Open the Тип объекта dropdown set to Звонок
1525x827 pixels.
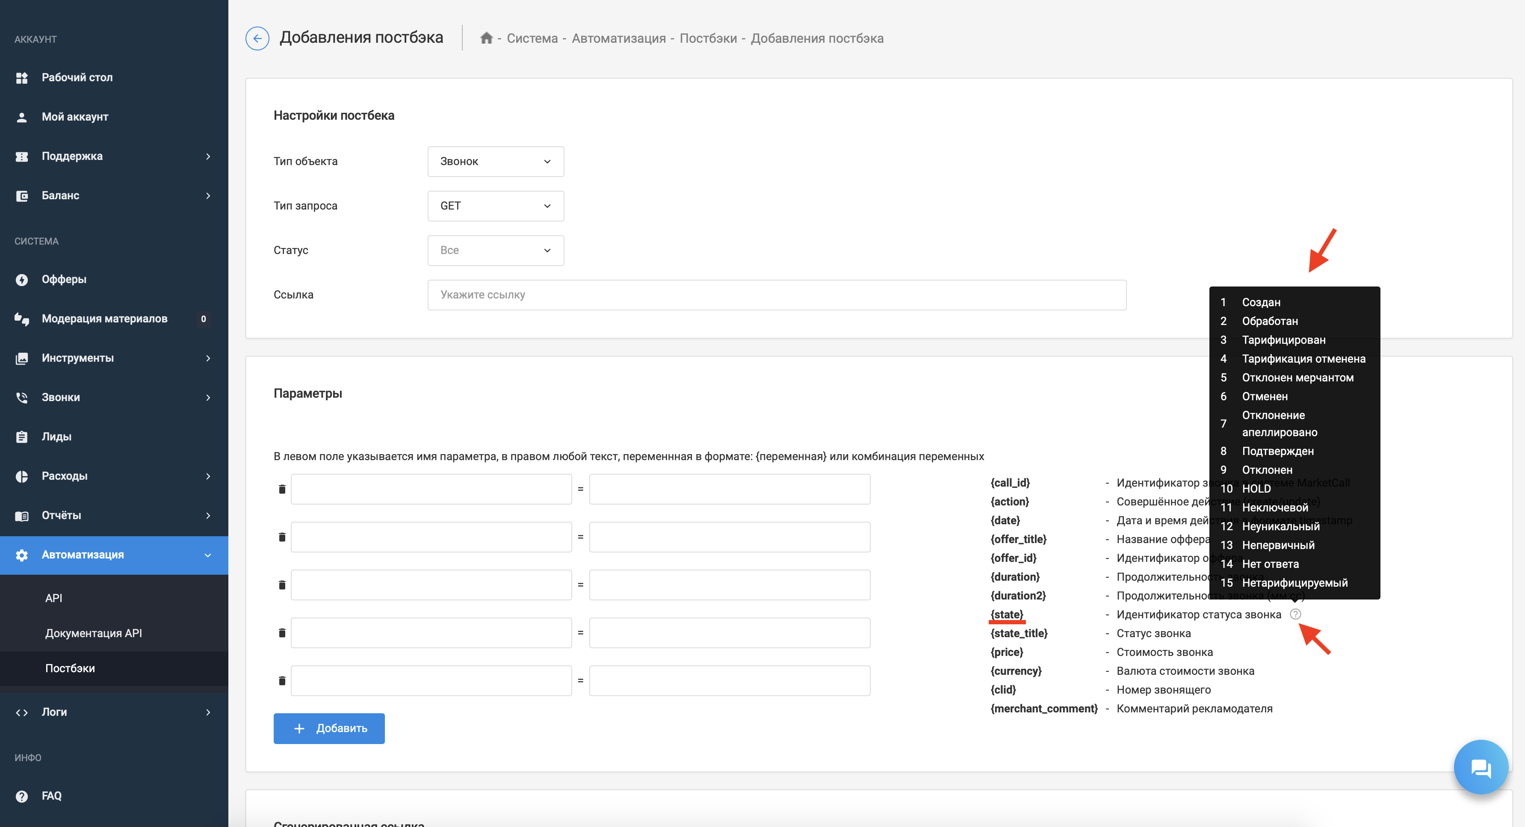(496, 162)
